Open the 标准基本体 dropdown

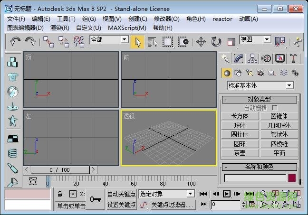click(260, 85)
